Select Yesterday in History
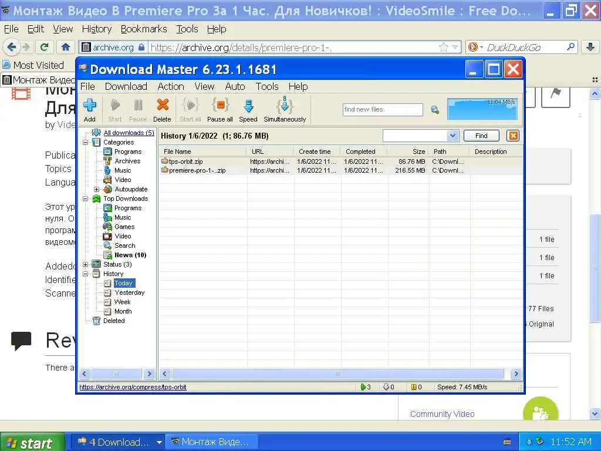This screenshot has width=601, height=451. [129, 292]
